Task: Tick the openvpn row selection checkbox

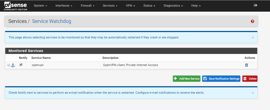Action: coord(9,65)
